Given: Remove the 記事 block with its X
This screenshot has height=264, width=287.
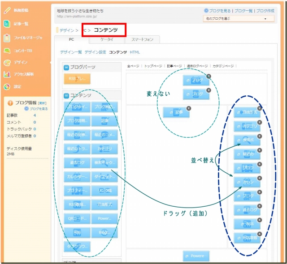Looking at the screenshot, I should click(x=188, y=108).
